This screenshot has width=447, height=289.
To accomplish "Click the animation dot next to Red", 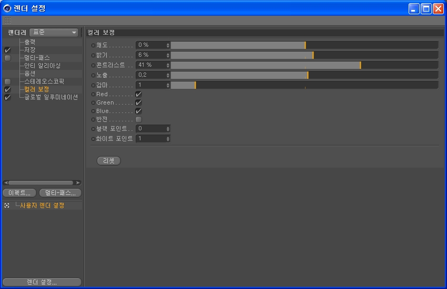I will tap(93, 94).
